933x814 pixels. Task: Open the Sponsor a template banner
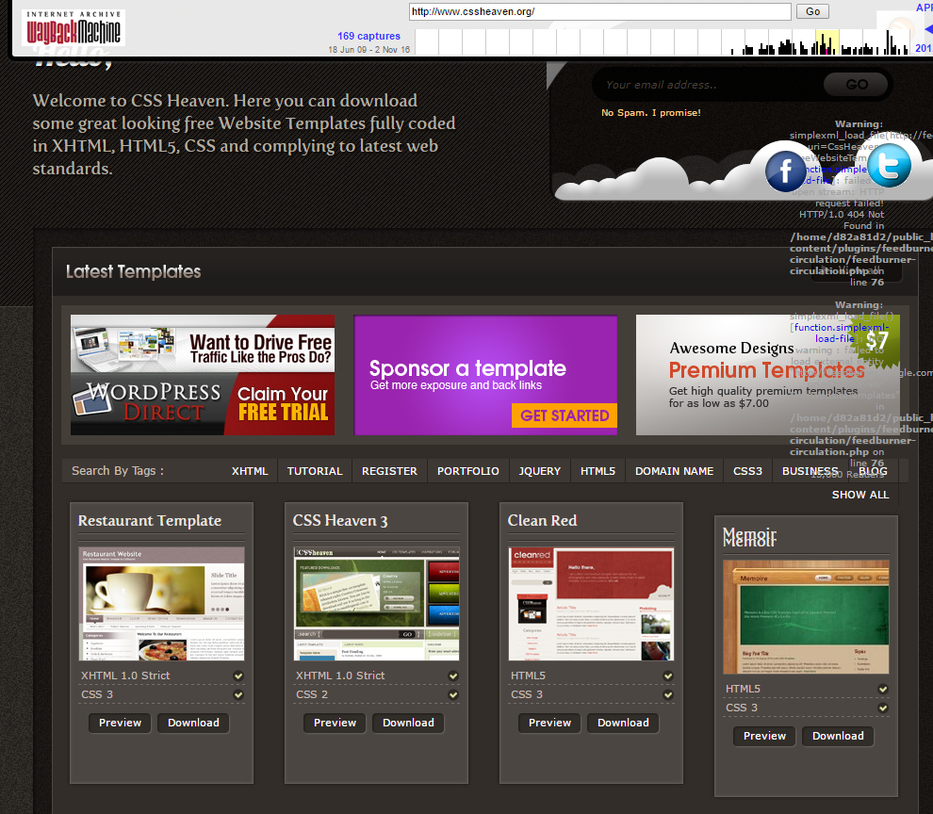click(485, 375)
